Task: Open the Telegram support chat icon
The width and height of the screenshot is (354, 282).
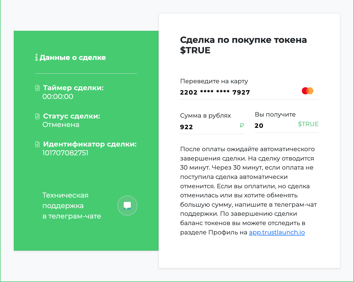Action: click(127, 206)
